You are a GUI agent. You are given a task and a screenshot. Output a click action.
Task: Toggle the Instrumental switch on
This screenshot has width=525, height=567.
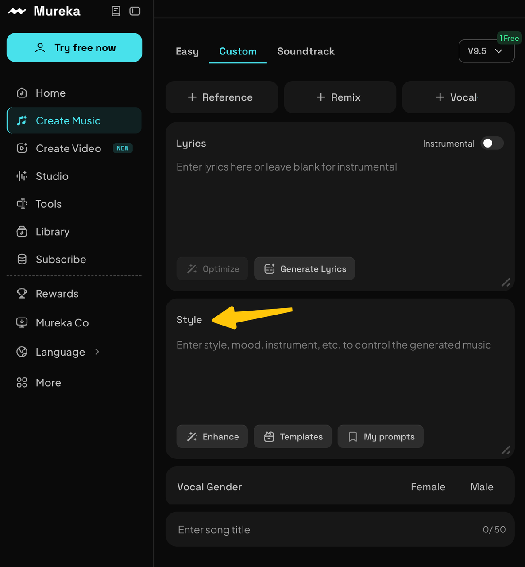tap(492, 143)
